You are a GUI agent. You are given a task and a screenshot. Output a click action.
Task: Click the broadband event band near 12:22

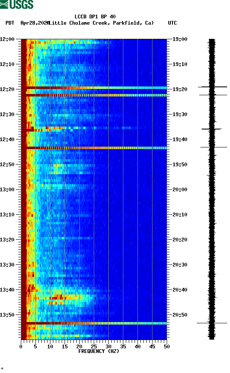tap(94, 95)
